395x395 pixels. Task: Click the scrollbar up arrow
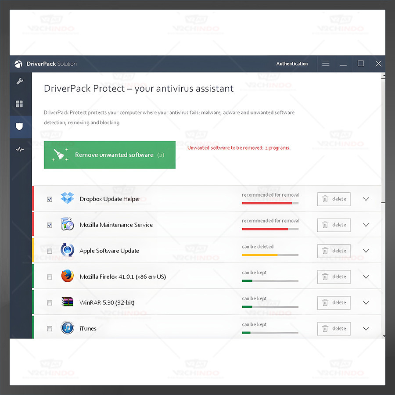pos(384,75)
